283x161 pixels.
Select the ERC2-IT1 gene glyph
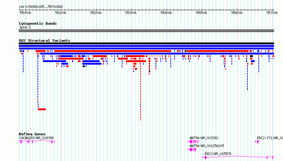257,142
